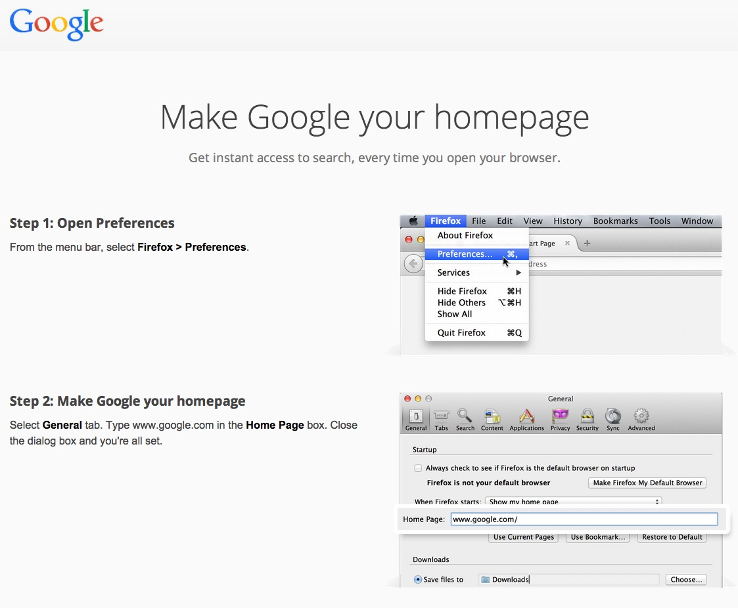Open the Firefox menu in menu bar
The image size is (738, 608).
446,221
